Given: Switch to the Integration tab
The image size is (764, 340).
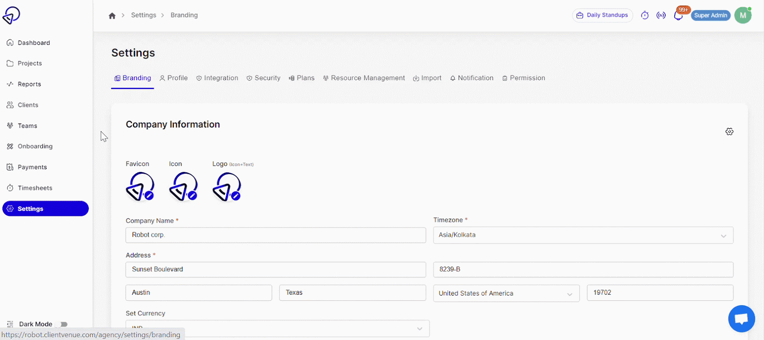Looking at the screenshot, I should (217, 78).
